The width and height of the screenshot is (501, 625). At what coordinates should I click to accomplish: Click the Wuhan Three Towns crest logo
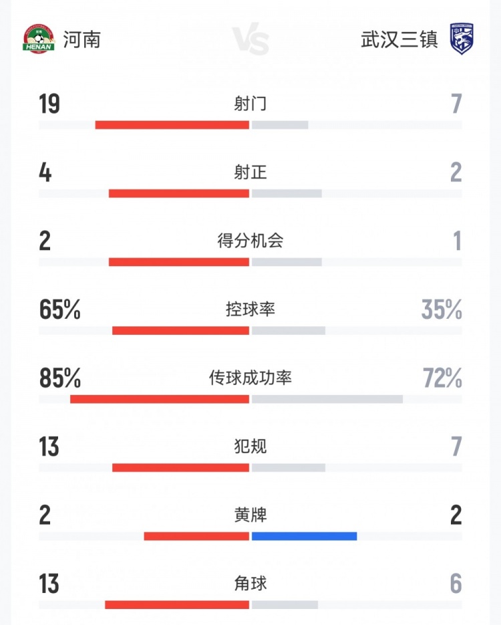point(462,39)
